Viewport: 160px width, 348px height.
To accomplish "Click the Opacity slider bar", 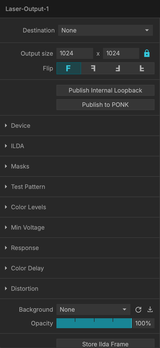I will click(94, 323).
